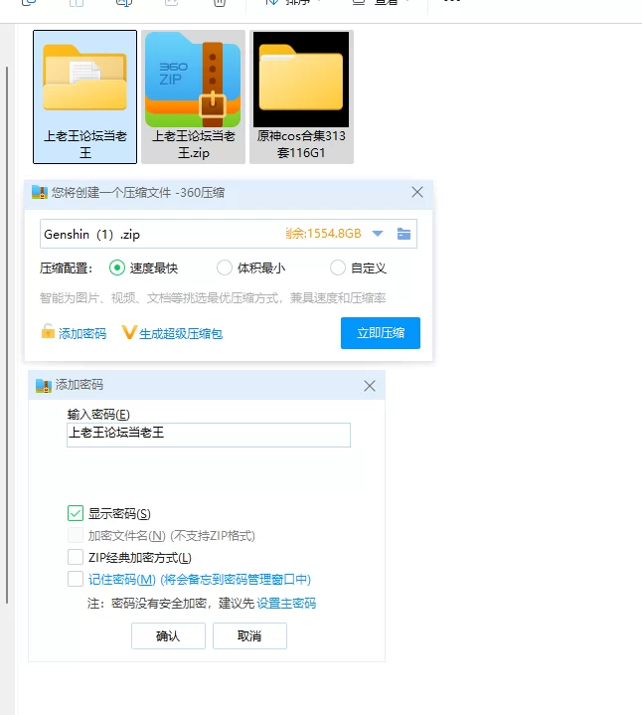This screenshot has width=642, height=715.
Task: Click the orange V super-compress icon
Action: (129, 332)
